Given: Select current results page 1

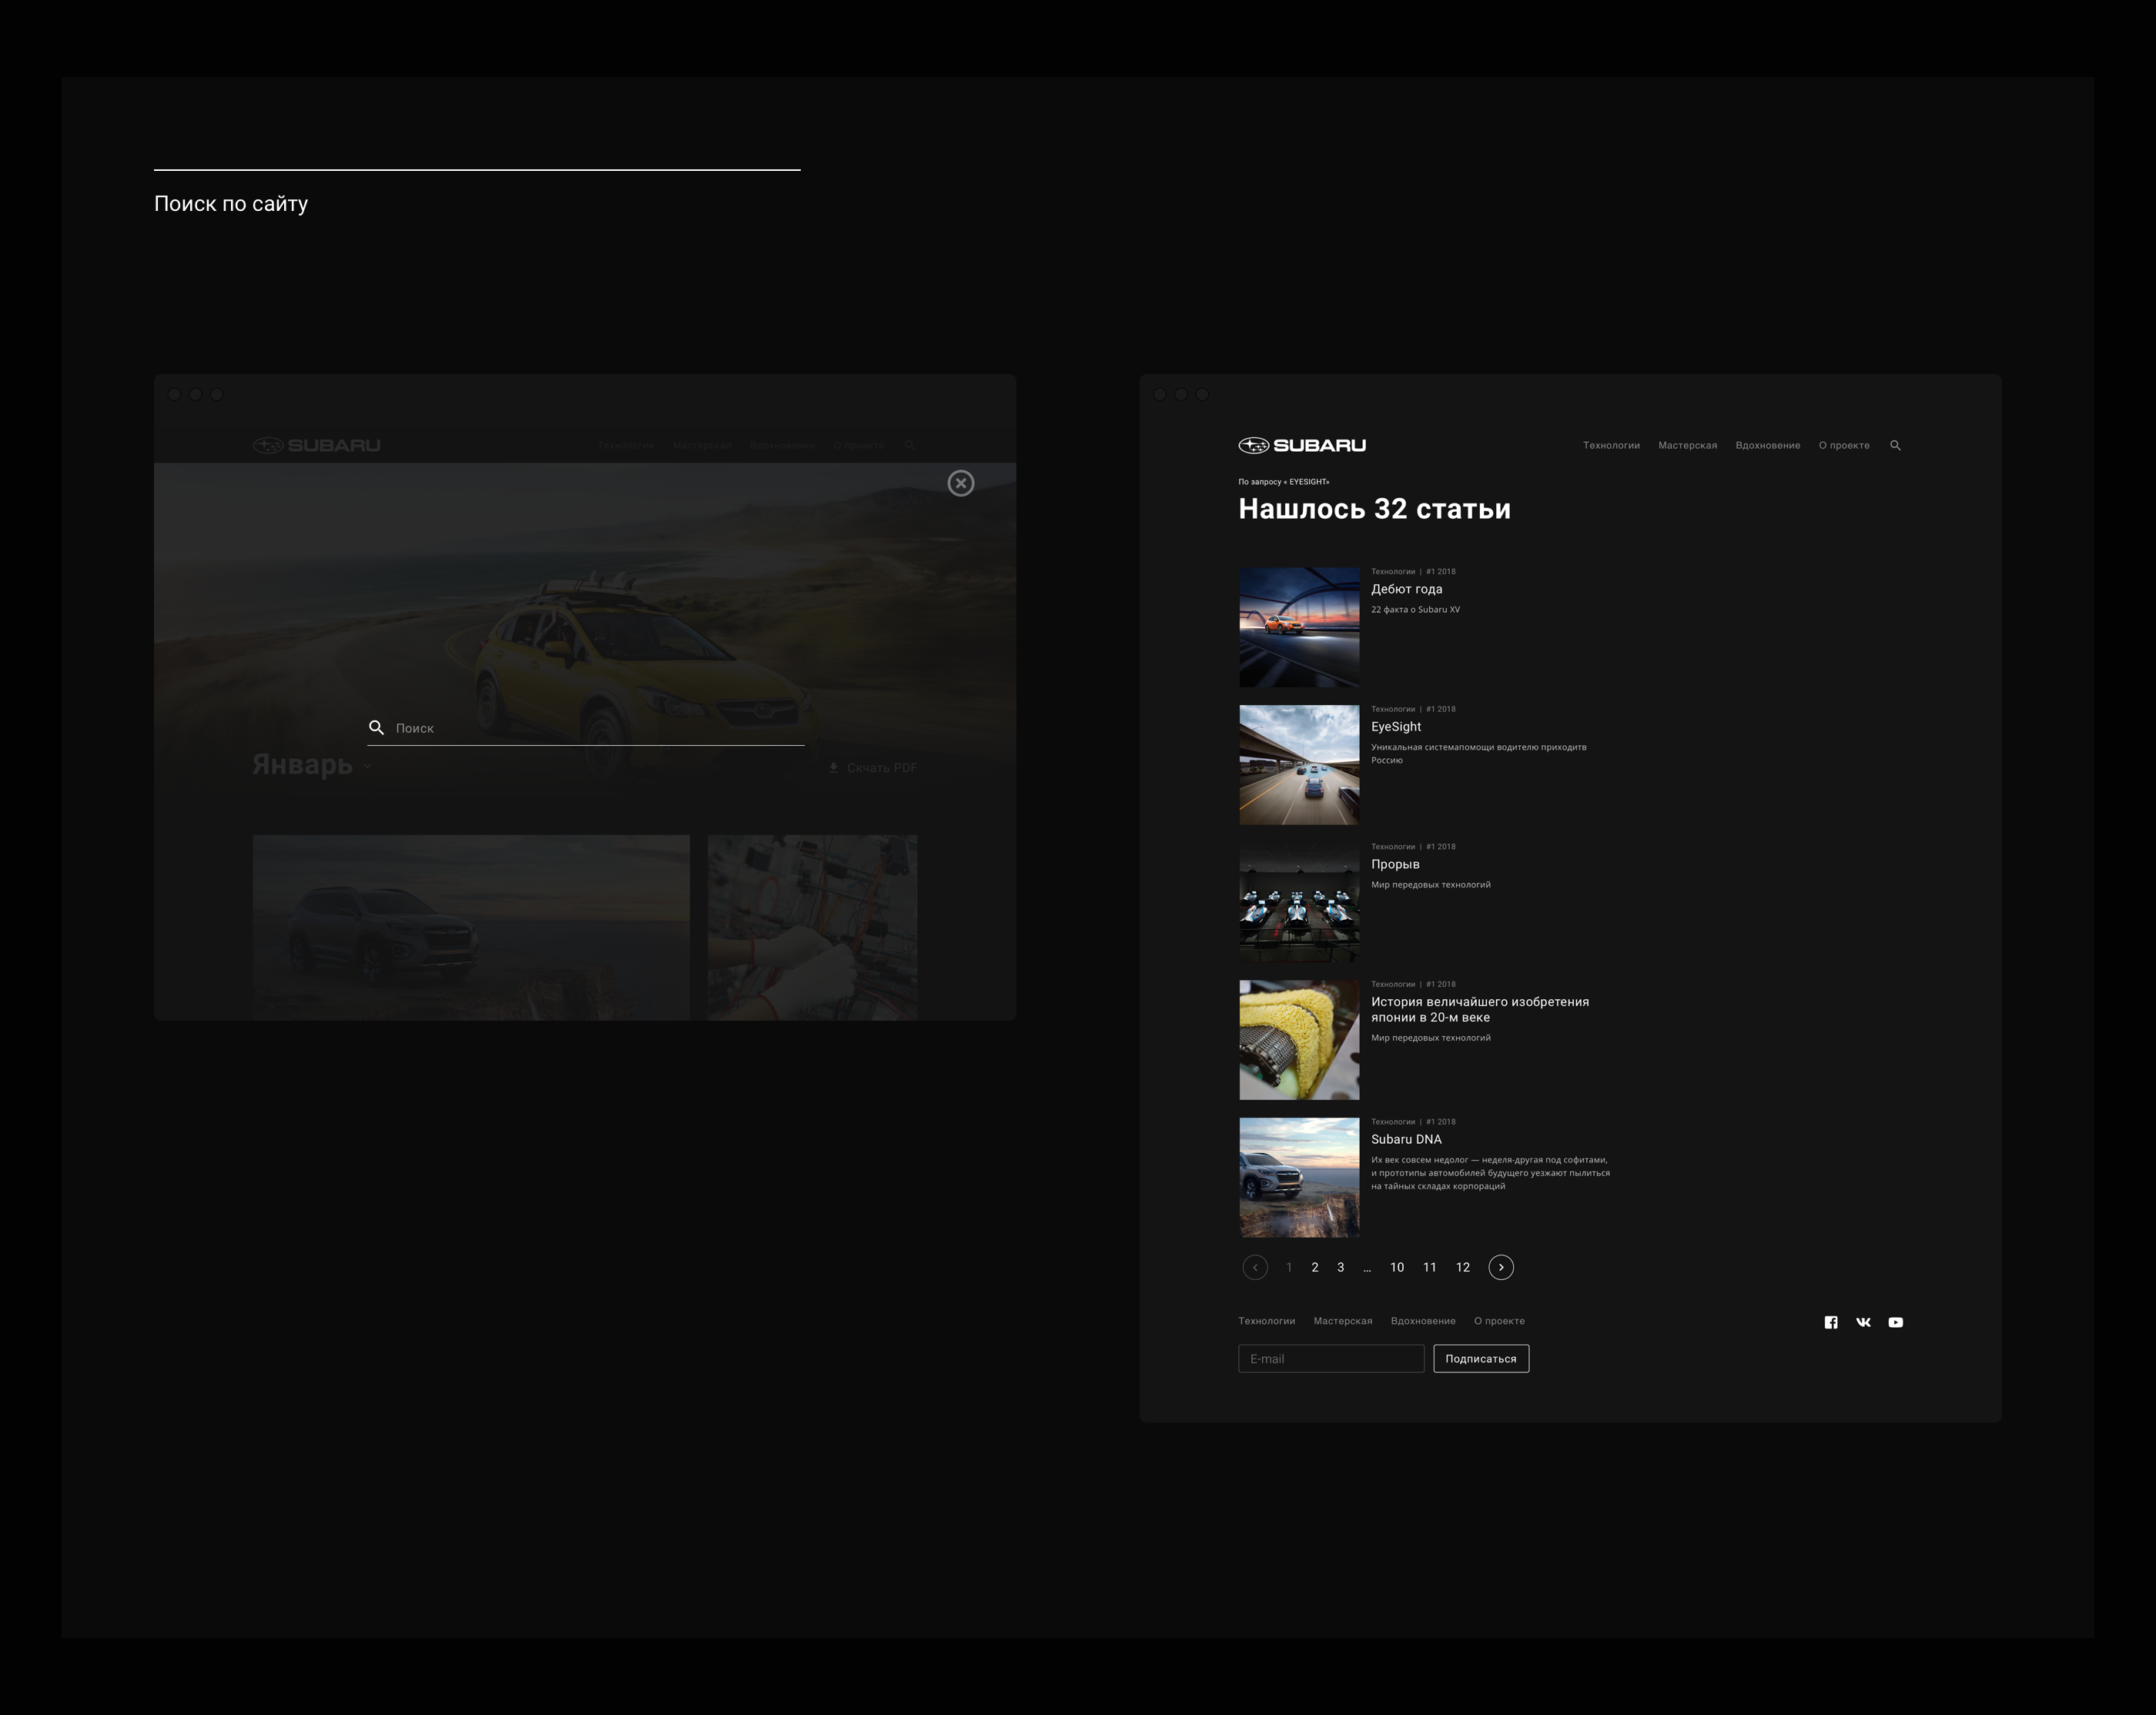Looking at the screenshot, I should coord(1289,1267).
